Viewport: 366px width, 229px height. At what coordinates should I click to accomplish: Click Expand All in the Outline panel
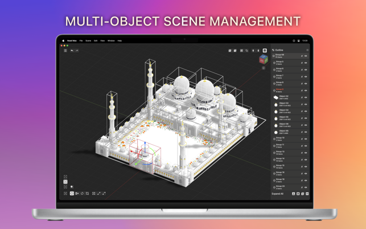pos(277,194)
